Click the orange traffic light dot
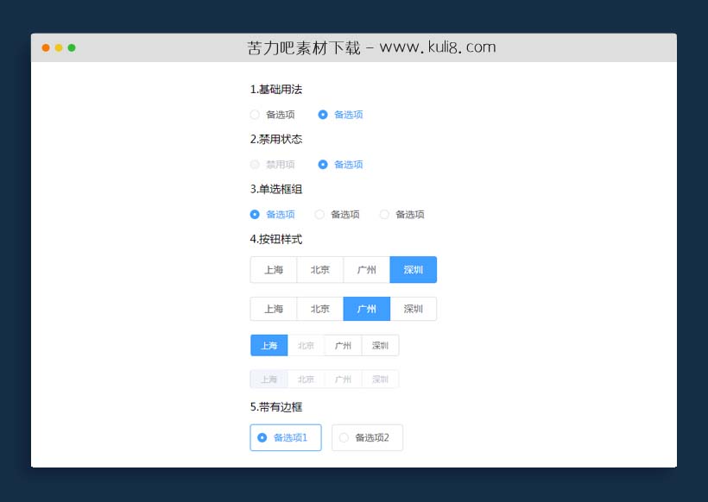This screenshot has width=708, height=502. tap(45, 48)
